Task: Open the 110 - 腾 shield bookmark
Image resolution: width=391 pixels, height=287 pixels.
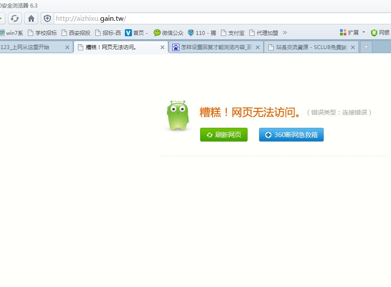Action: coord(202,33)
